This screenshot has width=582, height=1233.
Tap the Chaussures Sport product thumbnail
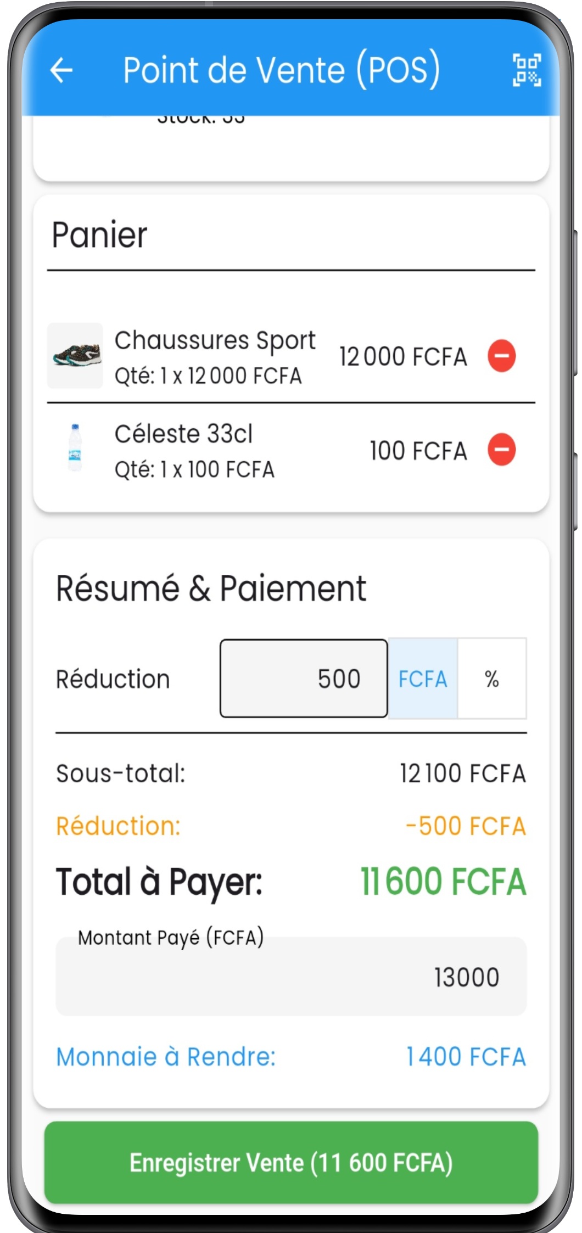coord(75,356)
